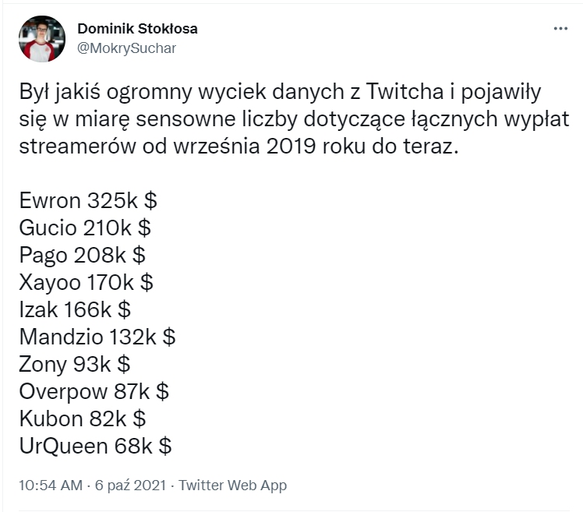Click the UrQueen 68k $ entry
583x512 pixels.
[x=95, y=447]
